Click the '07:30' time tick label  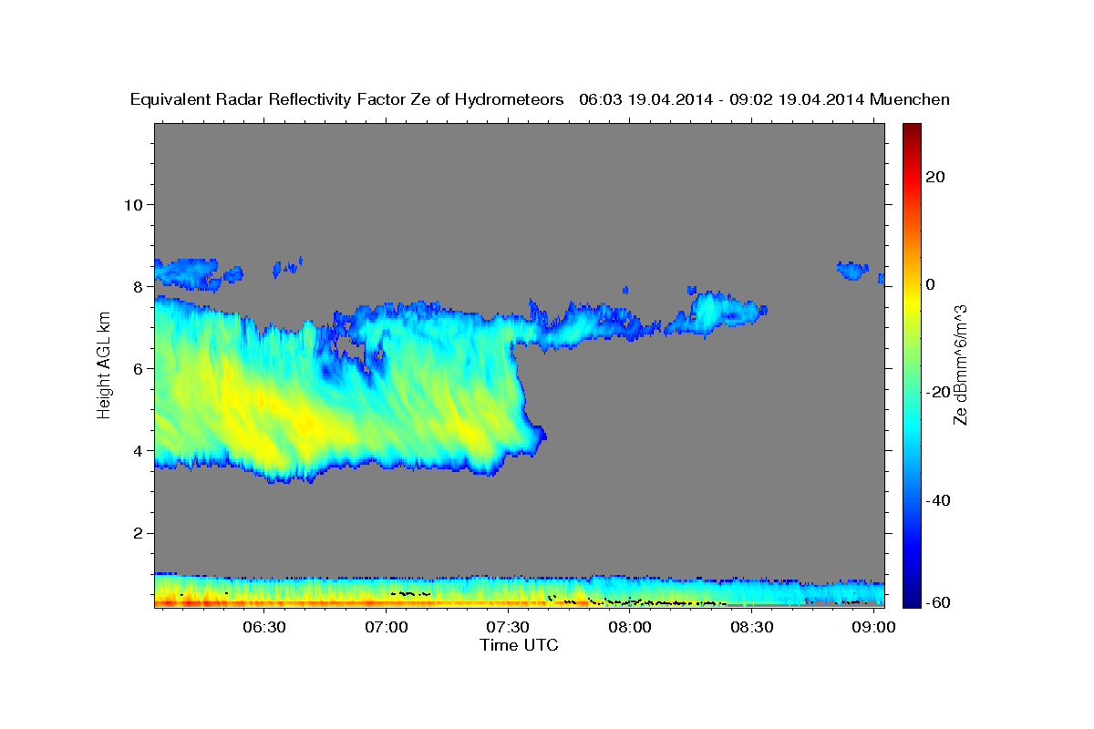tap(508, 627)
